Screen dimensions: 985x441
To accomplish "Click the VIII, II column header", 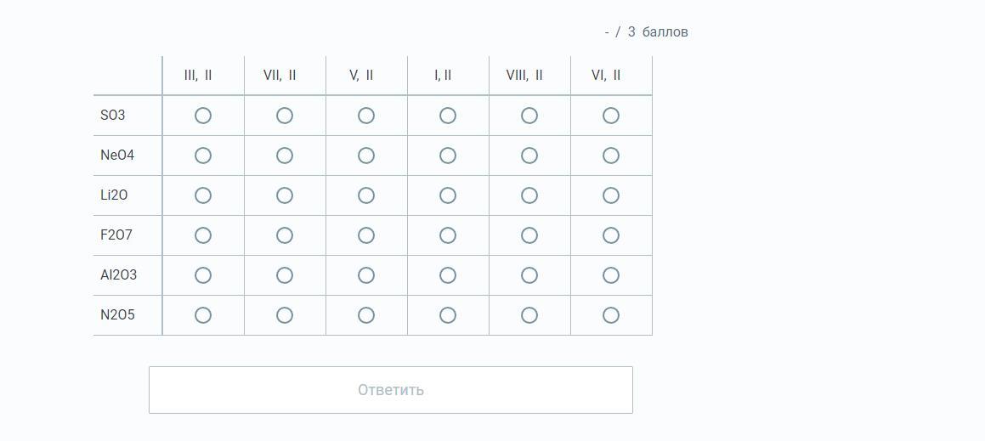I will [x=524, y=75].
